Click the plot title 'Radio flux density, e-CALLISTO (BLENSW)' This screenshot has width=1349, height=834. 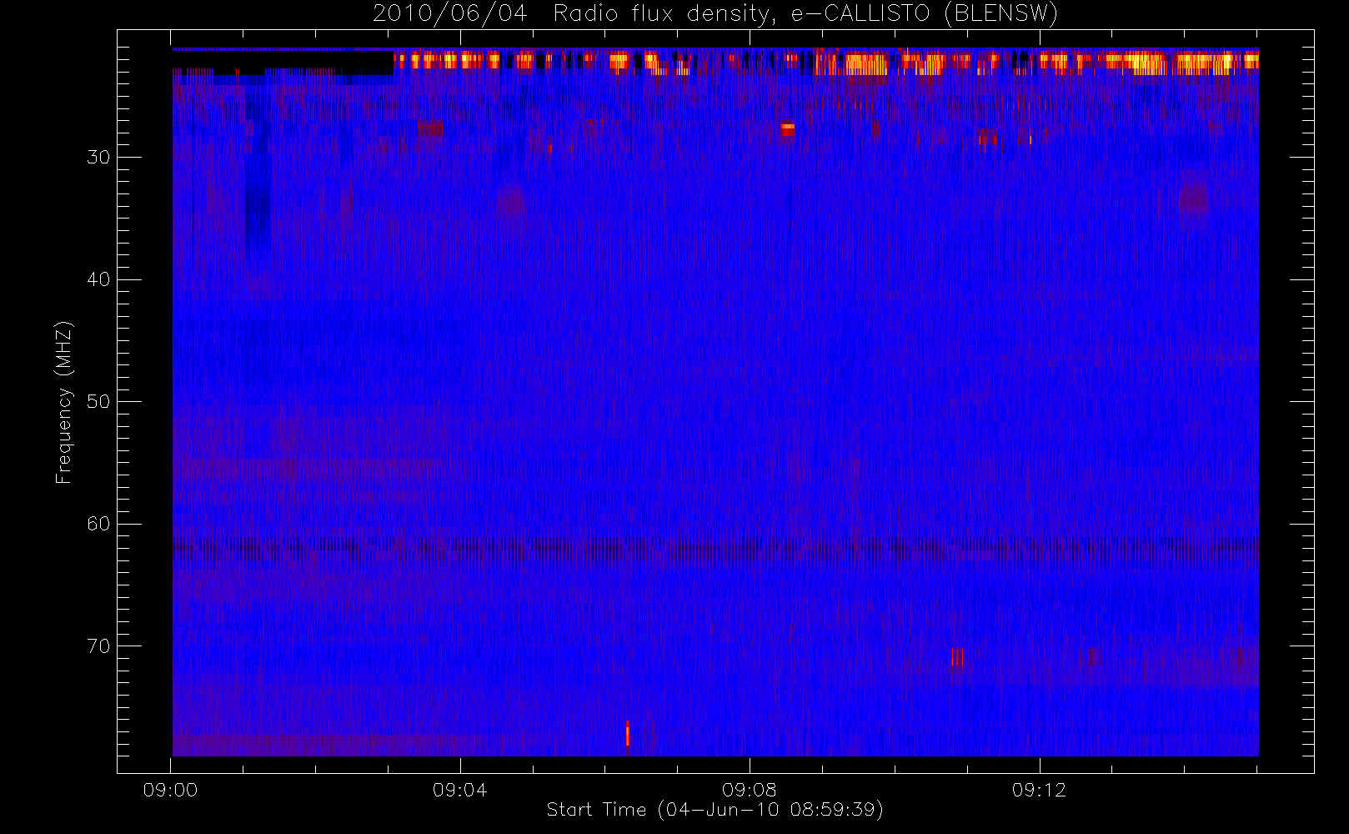[805, 13]
